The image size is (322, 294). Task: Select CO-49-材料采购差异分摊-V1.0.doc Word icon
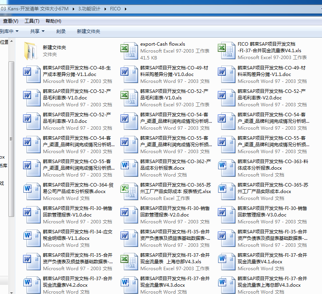click(x=129, y=74)
